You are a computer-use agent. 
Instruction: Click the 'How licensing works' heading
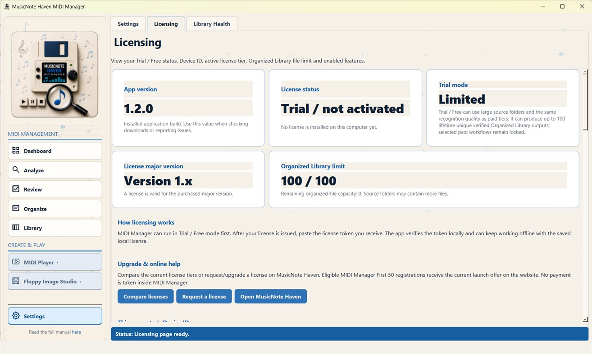(146, 222)
